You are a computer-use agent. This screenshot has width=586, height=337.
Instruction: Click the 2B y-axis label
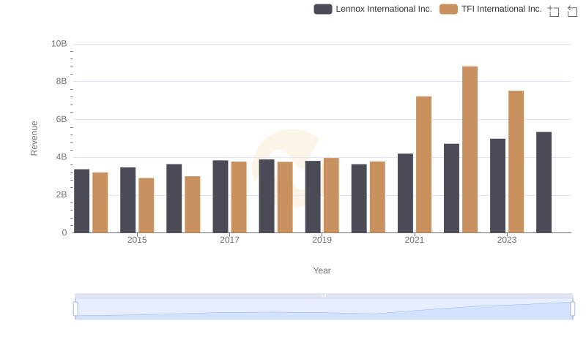[62, 194]
